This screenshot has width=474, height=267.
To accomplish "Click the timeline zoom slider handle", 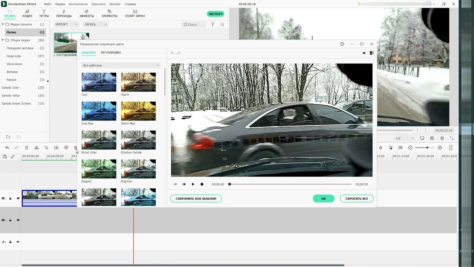I will click(427, 148).
